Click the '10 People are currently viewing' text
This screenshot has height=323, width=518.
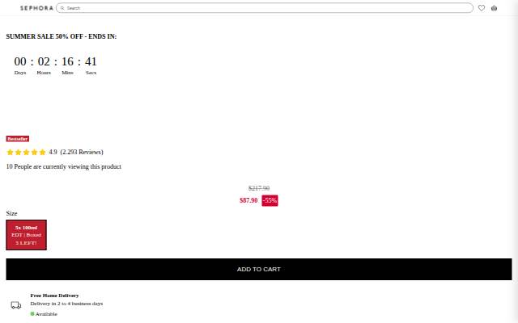[x=64, y=166]
